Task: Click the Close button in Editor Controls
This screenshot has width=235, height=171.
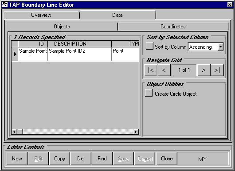Action: tap(167, 159)
